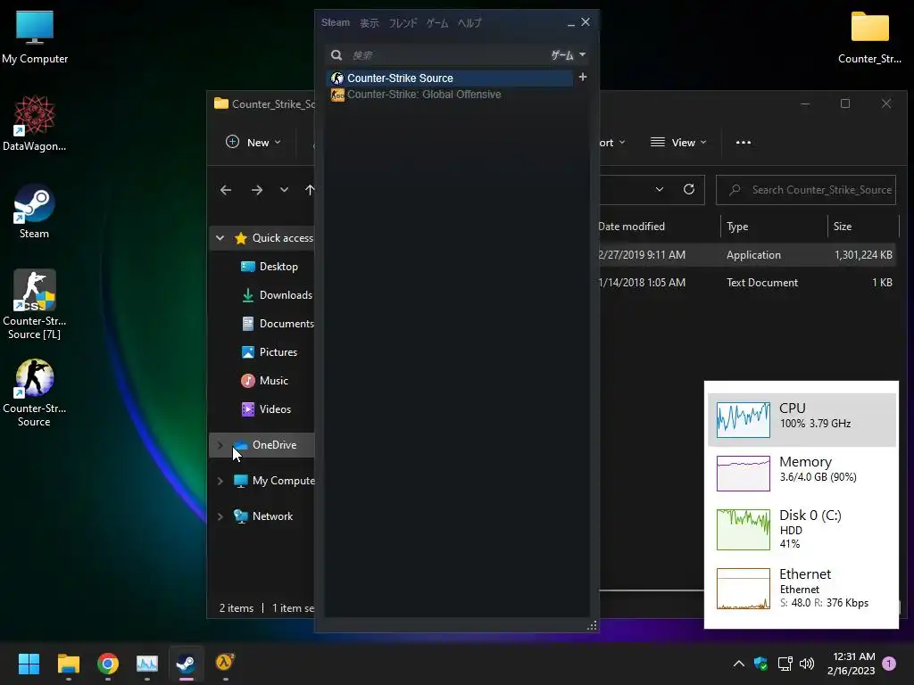Sort by Size column header

843,226
